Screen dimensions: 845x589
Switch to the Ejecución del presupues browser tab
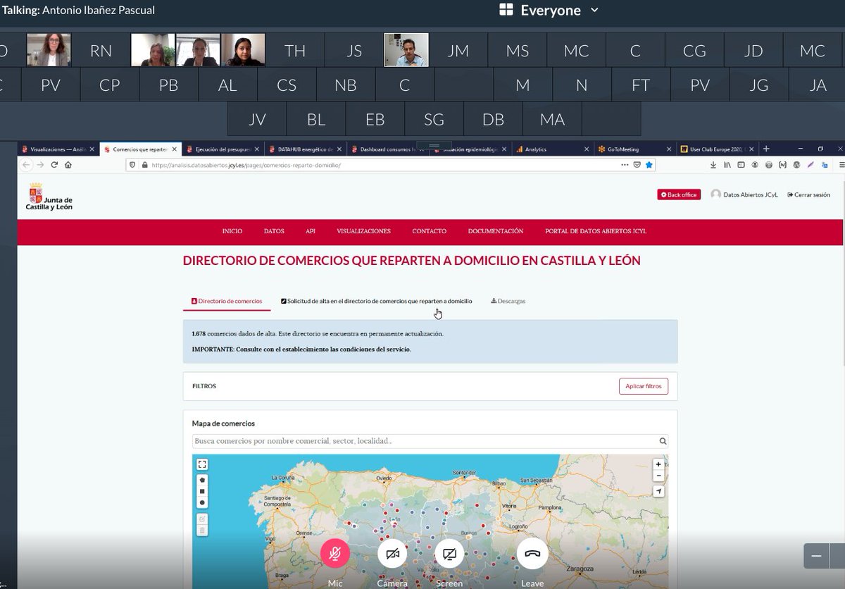tap(223, 149)
